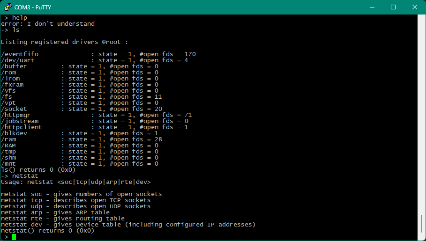The image size is (426, 241).
Task: Click the netstat Usage line
Action: [x=76, y=182]
